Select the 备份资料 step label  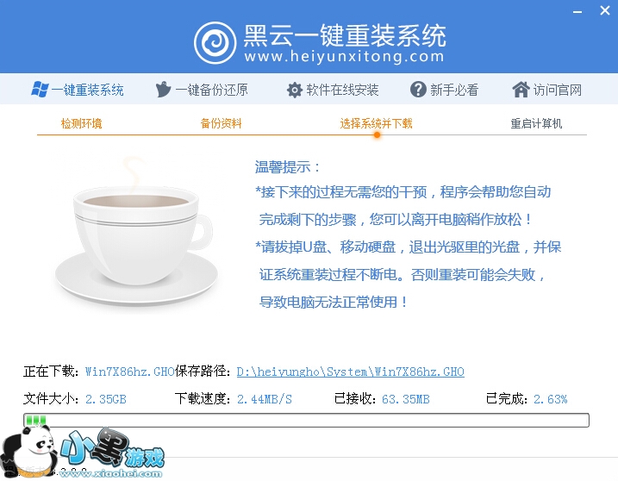point(221,123)
